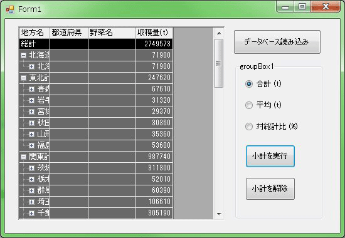Collapse the 東北計 row with value 247620
The height and width of the screenshot is (238, 345).
coord(24,78)
